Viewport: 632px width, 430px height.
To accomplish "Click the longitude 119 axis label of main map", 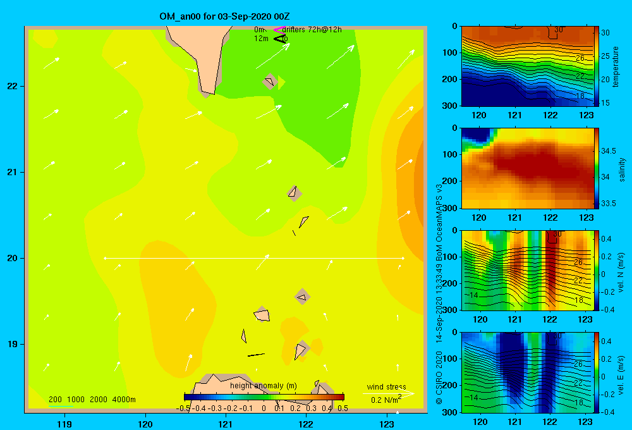I will [x=64, y=424].
